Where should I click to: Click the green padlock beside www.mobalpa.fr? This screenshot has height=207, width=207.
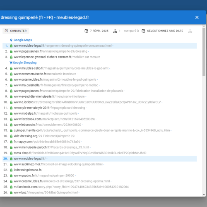(x=11, y=113)
